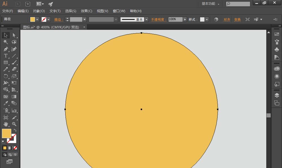Choose the Column Graph tool

(14, 110)
